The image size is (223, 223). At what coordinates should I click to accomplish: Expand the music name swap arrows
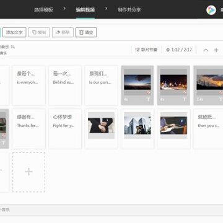tap(13, 47)
